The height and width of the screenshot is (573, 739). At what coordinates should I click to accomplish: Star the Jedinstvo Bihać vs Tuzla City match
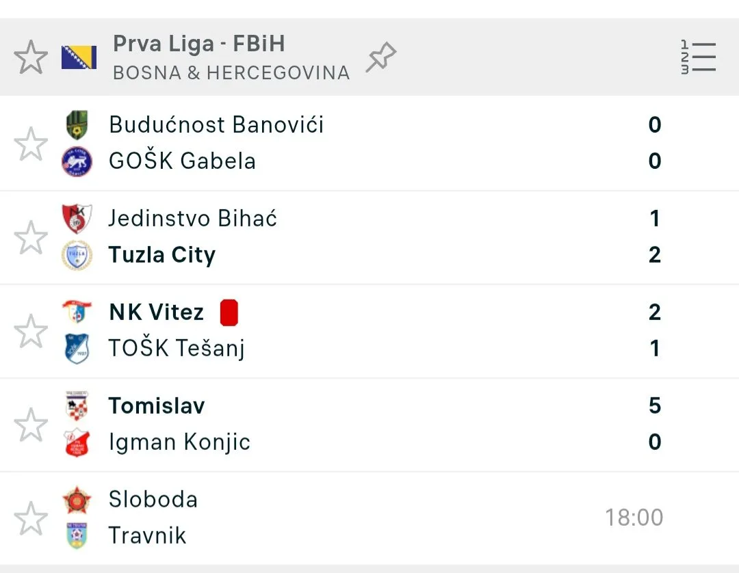[x=31, y=237]
